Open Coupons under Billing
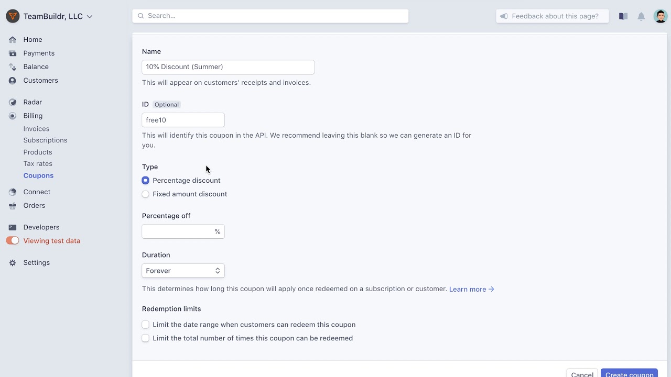 [x=38, y=176]
